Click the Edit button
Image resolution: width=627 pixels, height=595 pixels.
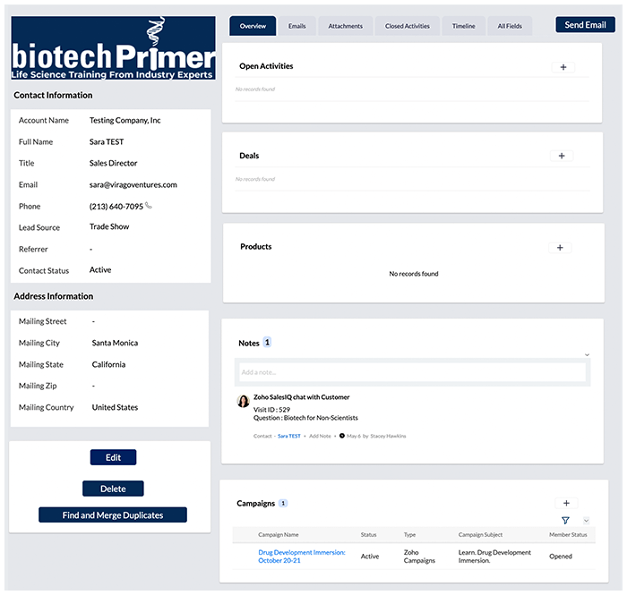[113, 458]
